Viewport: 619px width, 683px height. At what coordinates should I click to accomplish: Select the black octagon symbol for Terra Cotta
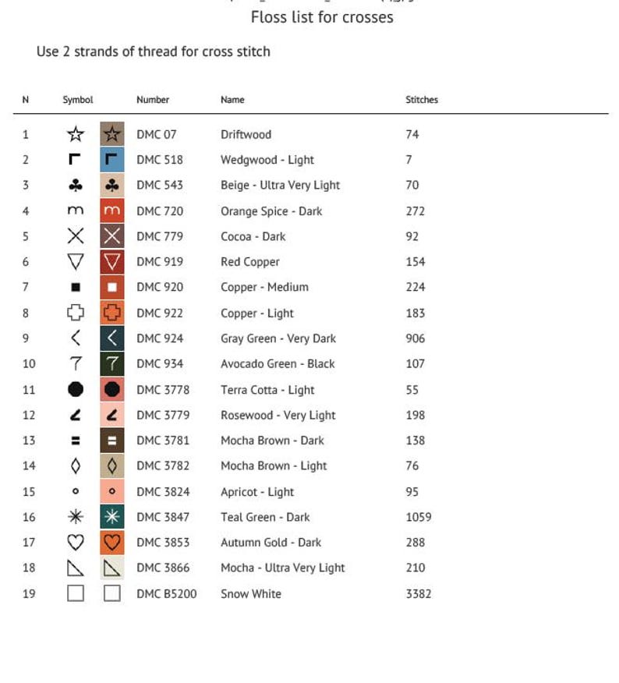coord(76,389)
